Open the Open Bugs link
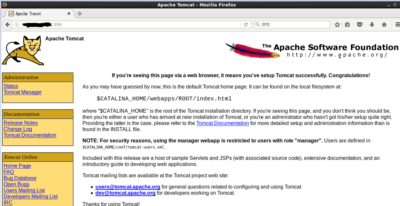 tap(17, 184)
